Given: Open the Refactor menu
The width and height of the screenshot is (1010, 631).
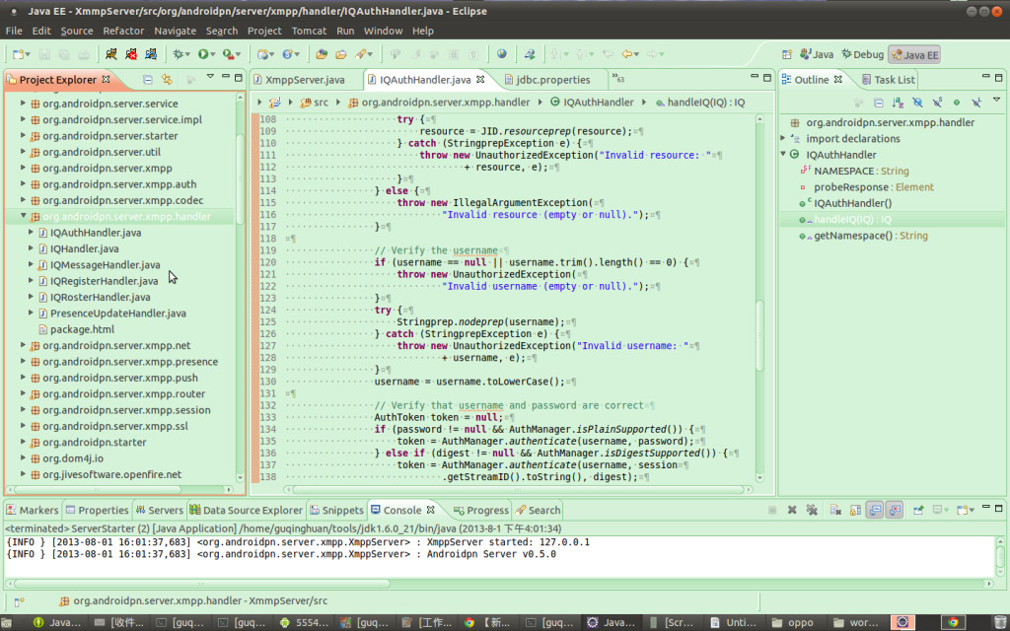Looking at the screenshot, I should tap(123, 31).
